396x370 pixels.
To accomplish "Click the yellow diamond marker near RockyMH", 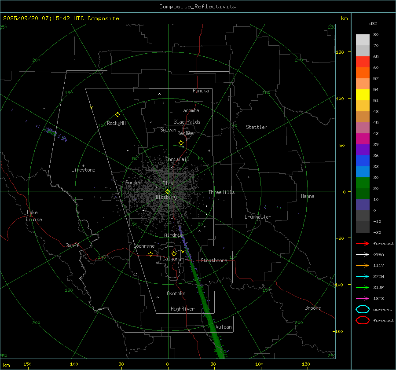I will pyautogui.click(x=117, y=114).
